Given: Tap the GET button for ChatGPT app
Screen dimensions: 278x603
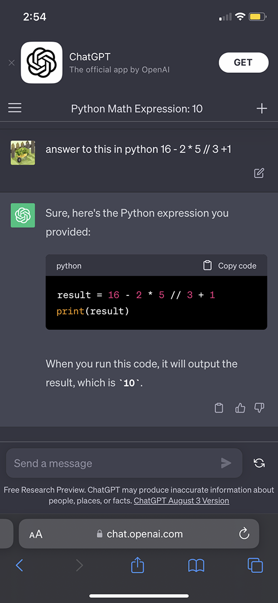Looking at the screenshot, I should tap(244, 62).
